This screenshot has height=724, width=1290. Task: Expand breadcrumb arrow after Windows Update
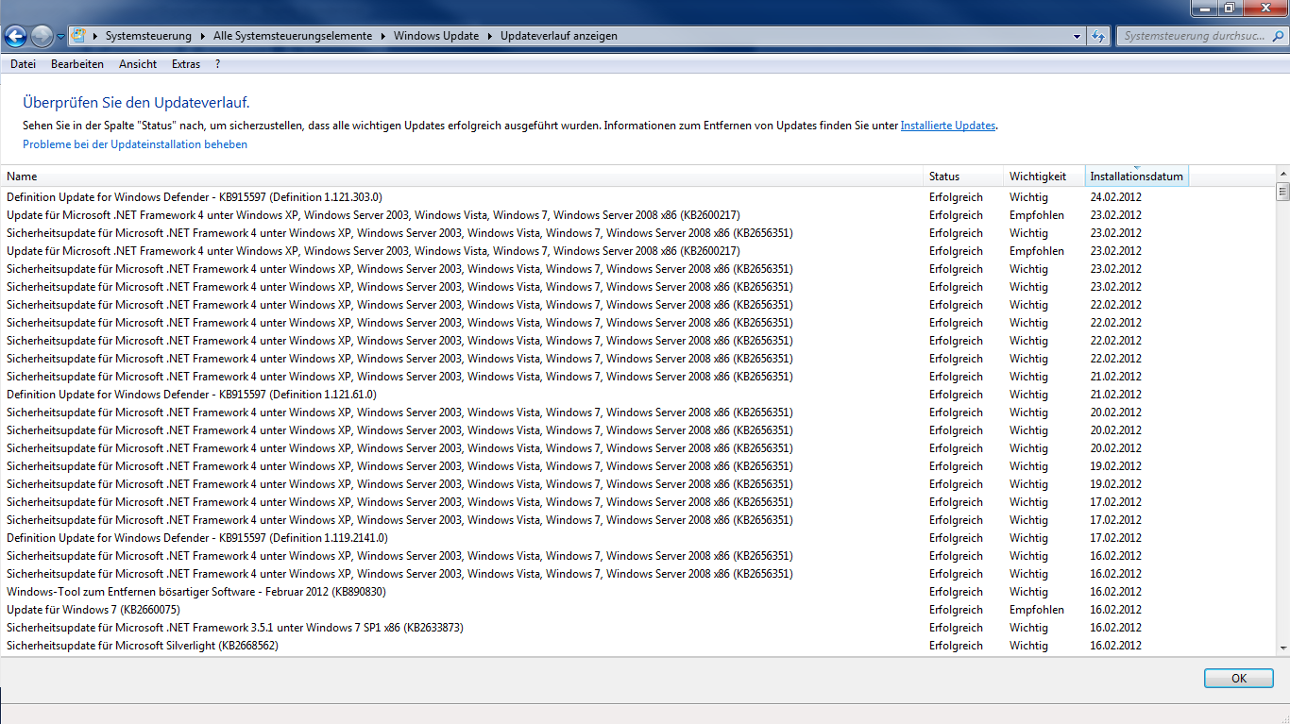[490, 36]
